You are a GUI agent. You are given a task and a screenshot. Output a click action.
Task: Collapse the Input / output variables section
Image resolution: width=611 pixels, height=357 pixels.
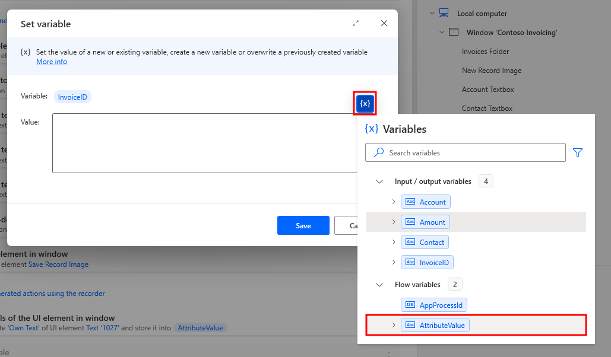[379, 181]
